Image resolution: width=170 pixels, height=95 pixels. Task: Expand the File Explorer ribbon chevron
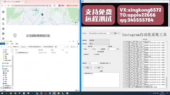pos(77,44)
